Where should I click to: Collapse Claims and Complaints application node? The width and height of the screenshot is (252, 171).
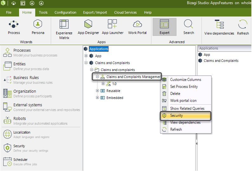click(x=86, y=63)
